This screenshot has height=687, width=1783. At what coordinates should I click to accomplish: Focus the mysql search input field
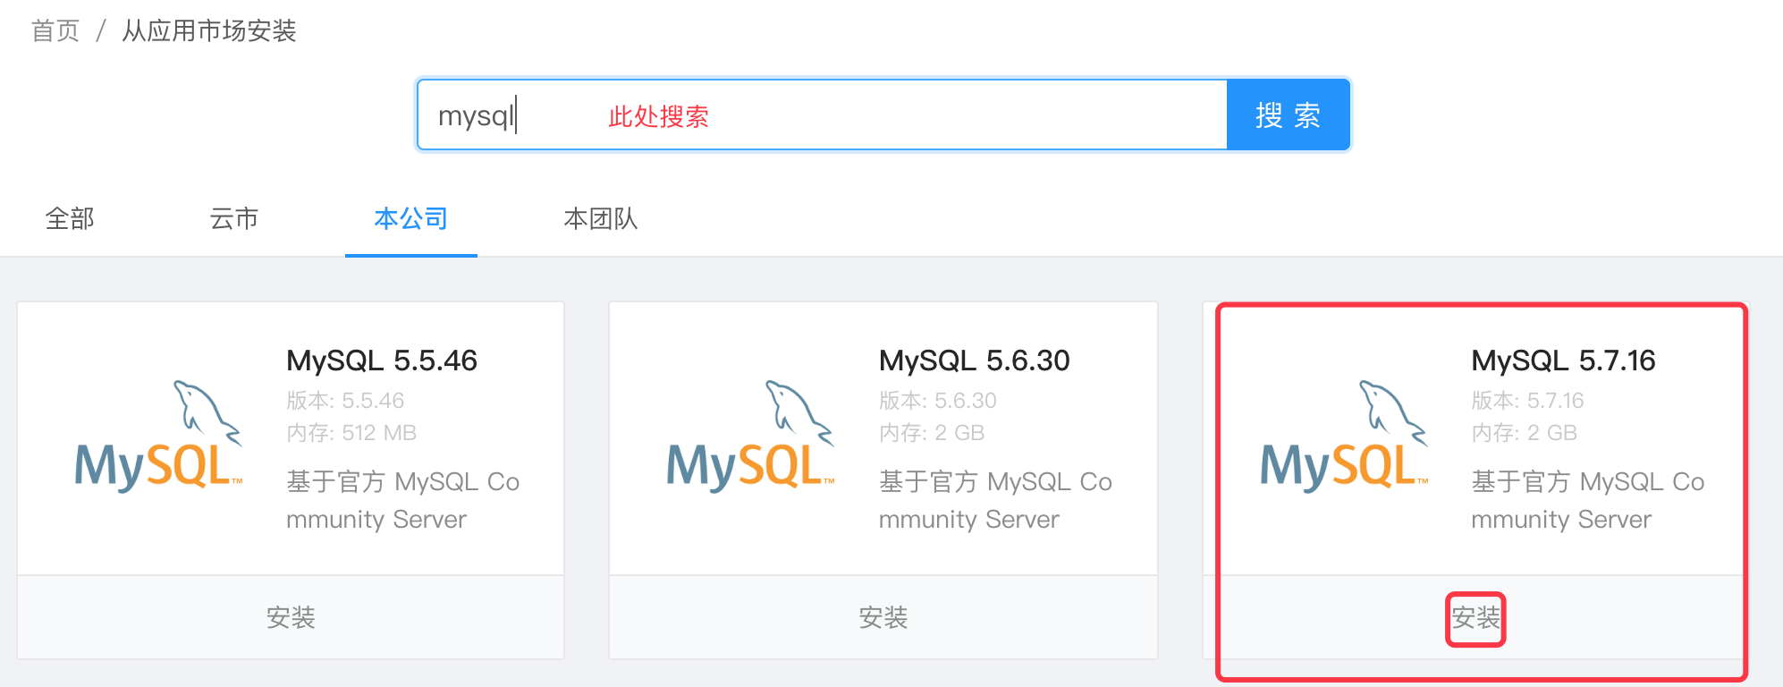[x=823, y=114]
